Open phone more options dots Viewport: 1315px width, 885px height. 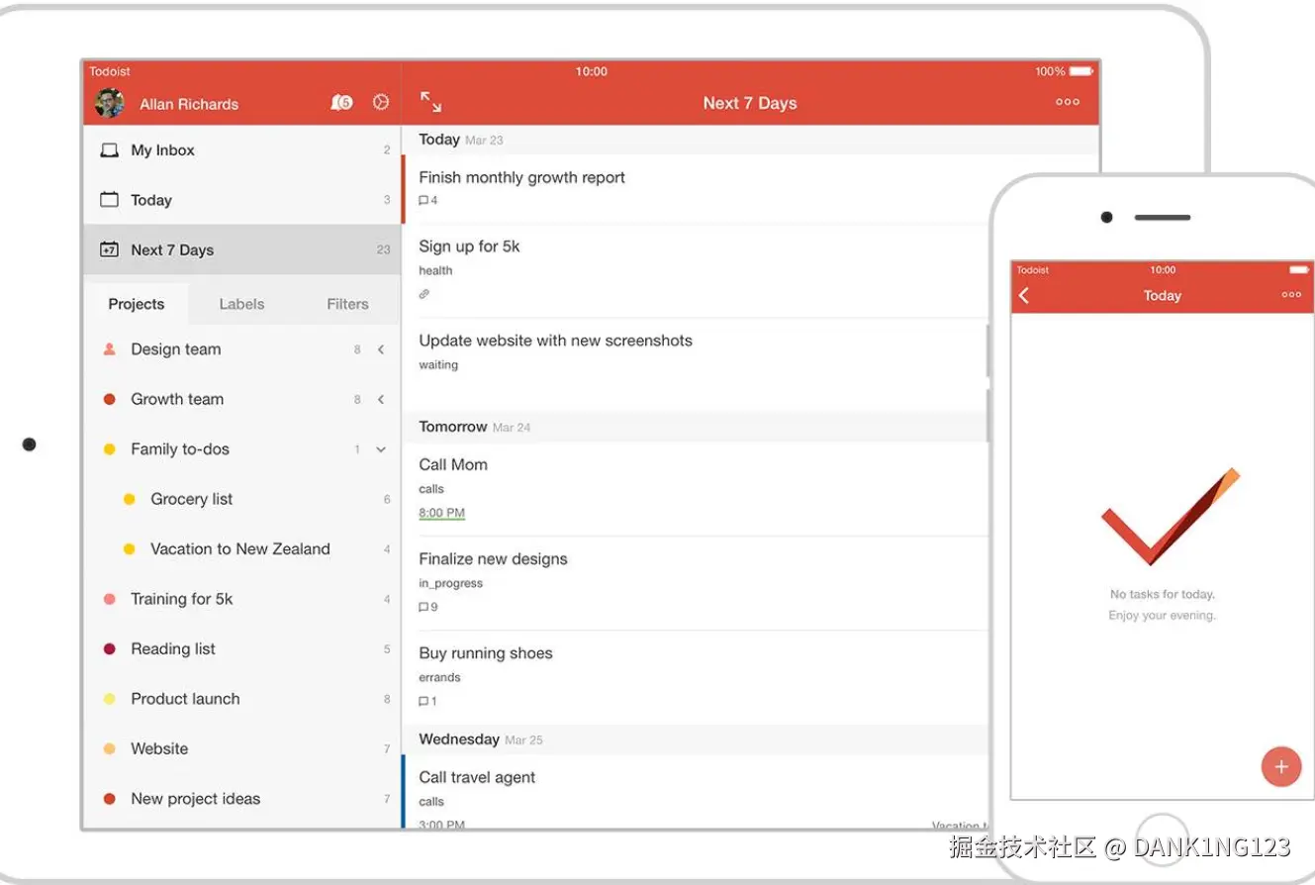pyautogui.click(x=1291, y=295)
